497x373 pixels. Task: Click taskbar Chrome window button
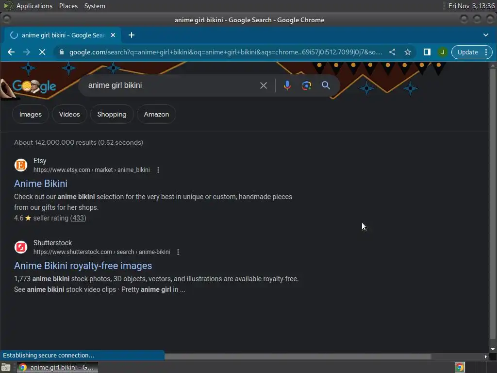(x=58, y=367)
